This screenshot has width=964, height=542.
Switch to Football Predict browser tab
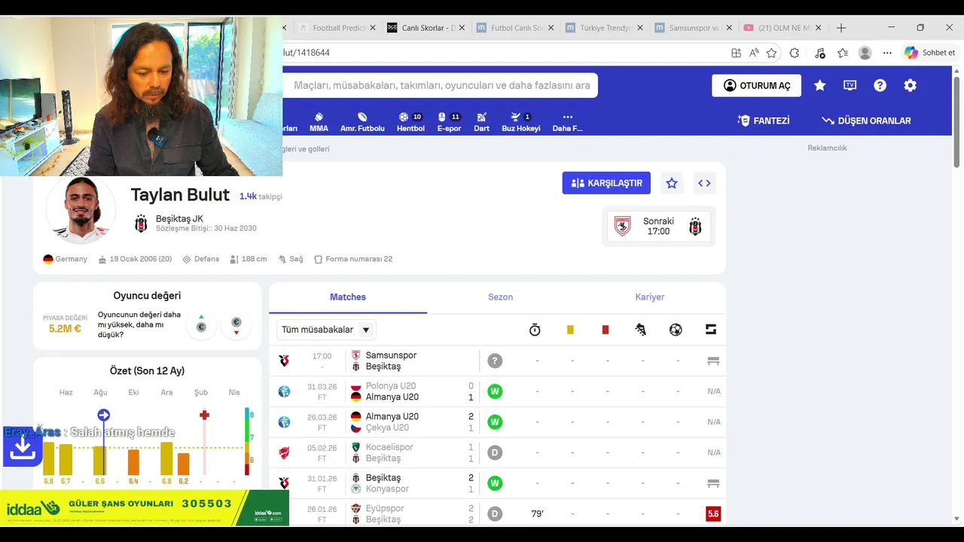338,28
